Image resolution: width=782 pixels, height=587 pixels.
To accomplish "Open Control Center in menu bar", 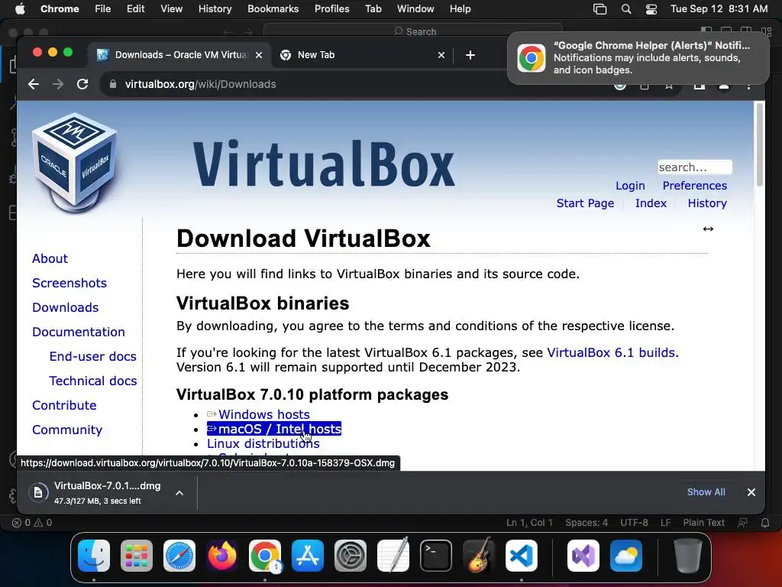I will tap(651, 9).
